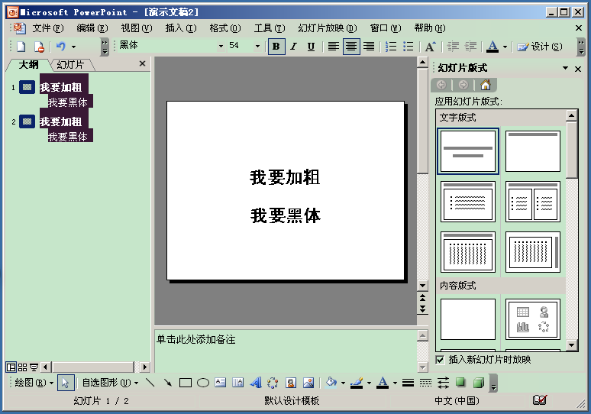Close the outline pane
The width and height of the screenshot is (591, 414).
click(142, 63)
